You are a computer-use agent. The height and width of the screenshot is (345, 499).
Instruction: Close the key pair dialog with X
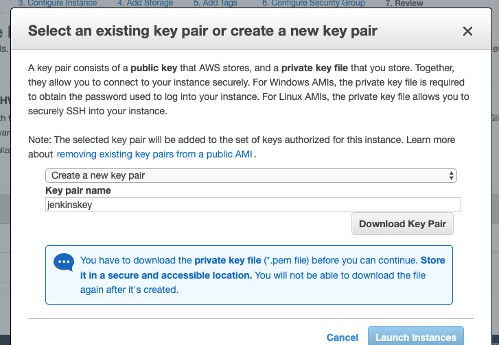tap(467, 31)
